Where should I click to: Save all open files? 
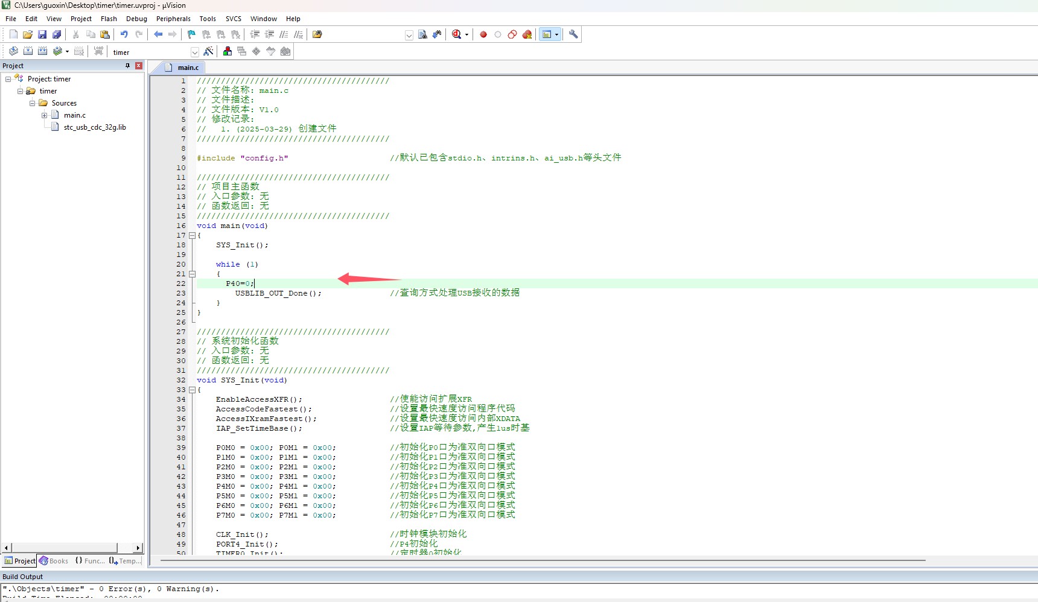(57, 34)
